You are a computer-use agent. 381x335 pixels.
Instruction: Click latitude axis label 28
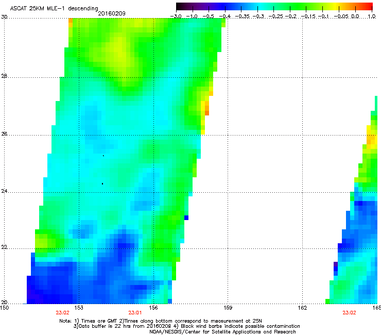point(4,76)
